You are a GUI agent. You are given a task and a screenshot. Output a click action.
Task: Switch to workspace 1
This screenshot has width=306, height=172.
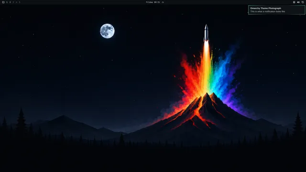coord(7,2)
